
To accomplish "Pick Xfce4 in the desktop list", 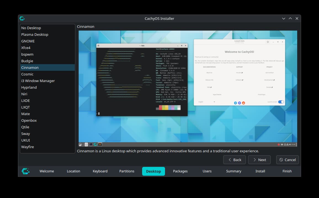I will [x=48, y=48].
